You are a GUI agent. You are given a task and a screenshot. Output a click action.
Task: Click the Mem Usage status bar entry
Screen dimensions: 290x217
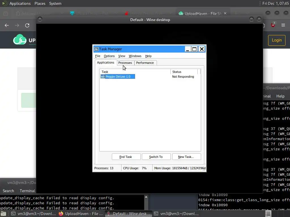(x=180, y=168)
